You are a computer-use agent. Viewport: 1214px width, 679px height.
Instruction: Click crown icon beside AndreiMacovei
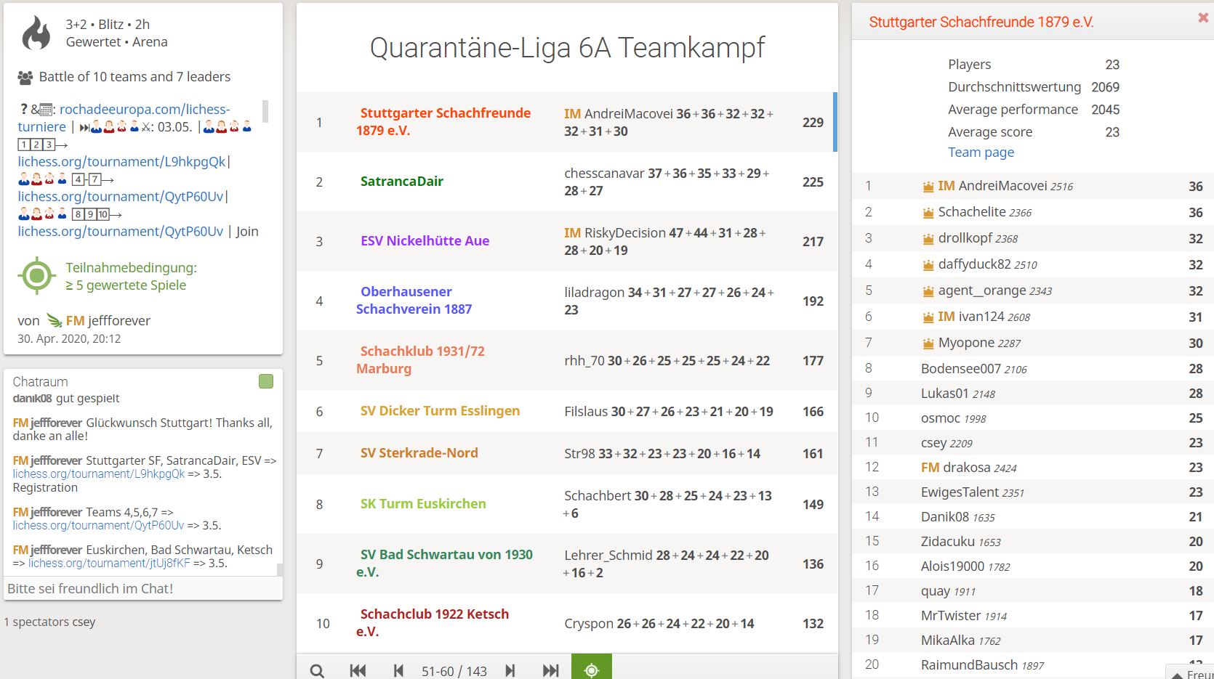[928, 187]
